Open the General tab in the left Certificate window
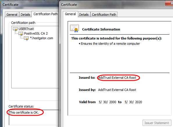 (12, 15)
